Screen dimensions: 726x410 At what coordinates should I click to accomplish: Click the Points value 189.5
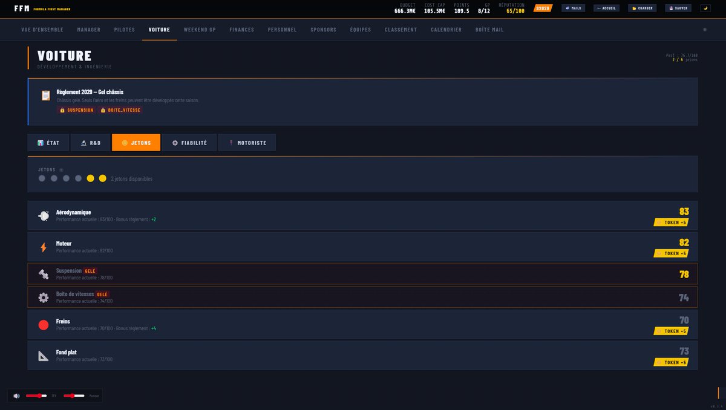click(x=462, y=11)
